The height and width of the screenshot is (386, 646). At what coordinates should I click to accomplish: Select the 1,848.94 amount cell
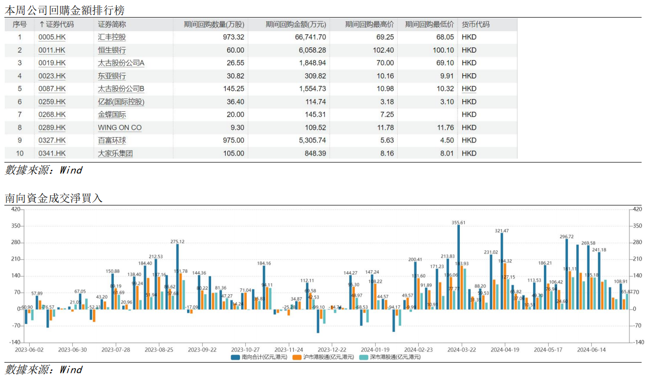tap(312, 63)
